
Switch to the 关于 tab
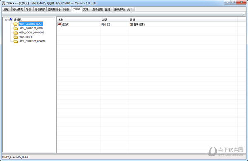coord(130,9)
